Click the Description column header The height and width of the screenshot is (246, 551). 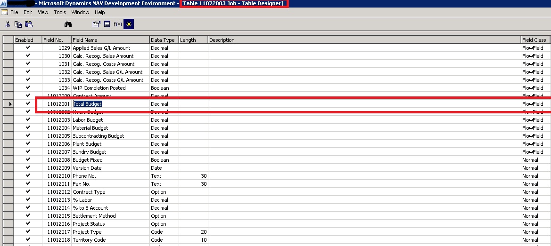[365, 40]
